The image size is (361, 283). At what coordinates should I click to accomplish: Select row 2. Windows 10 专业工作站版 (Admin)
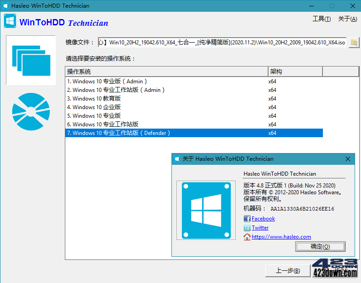pyautogui.click(x=194, y=90)
